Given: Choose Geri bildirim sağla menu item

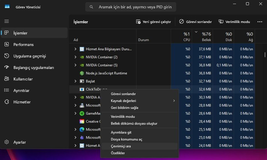Looking at the screenshot, I should coord(140,108).
